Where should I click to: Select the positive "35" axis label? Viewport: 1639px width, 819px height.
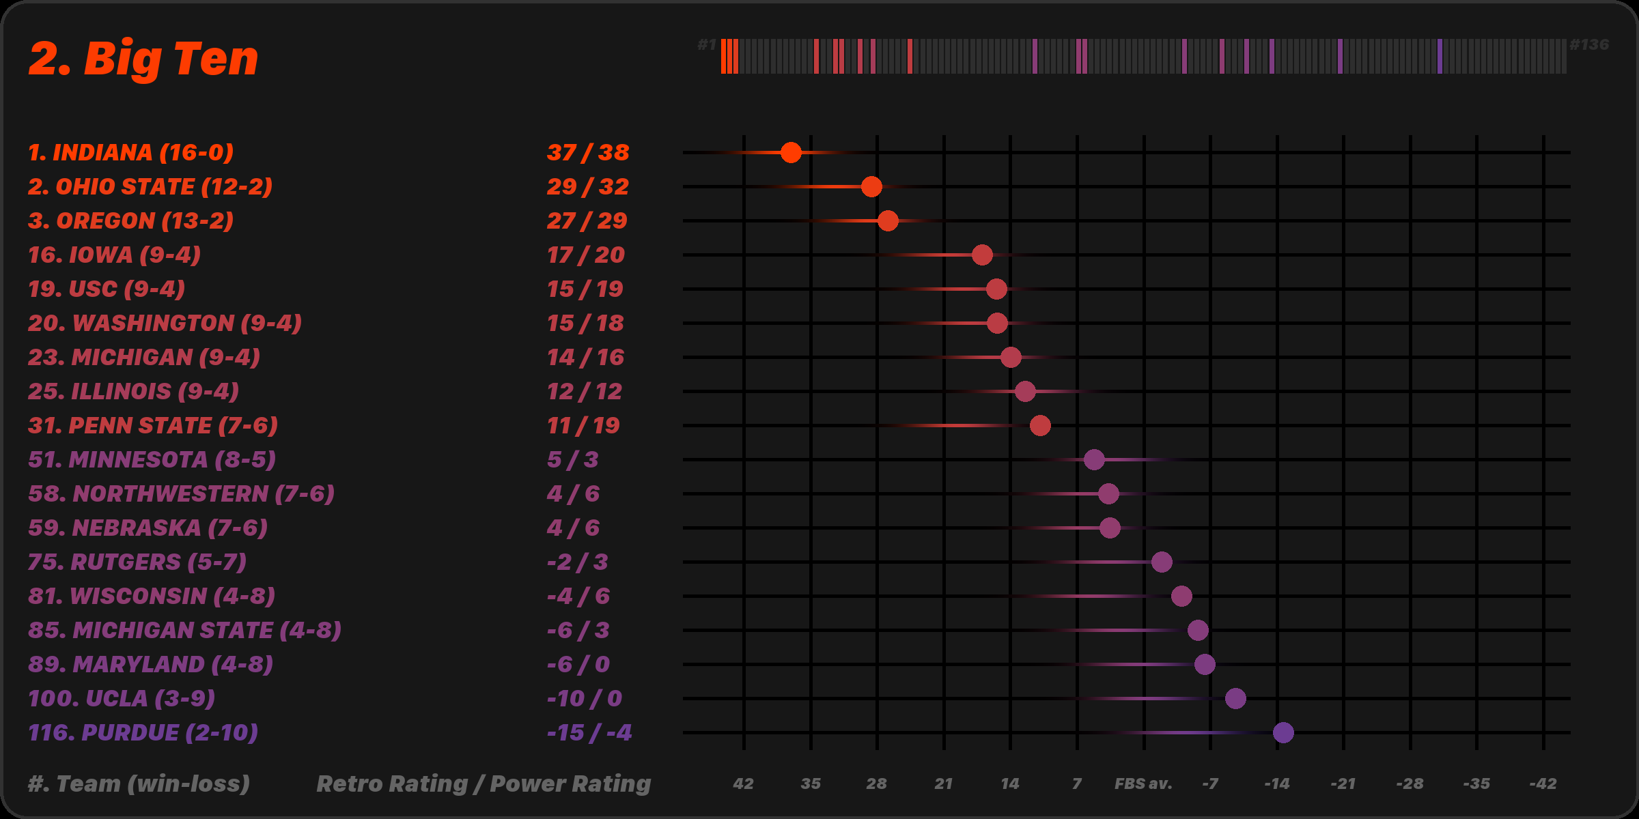[811, 784]
